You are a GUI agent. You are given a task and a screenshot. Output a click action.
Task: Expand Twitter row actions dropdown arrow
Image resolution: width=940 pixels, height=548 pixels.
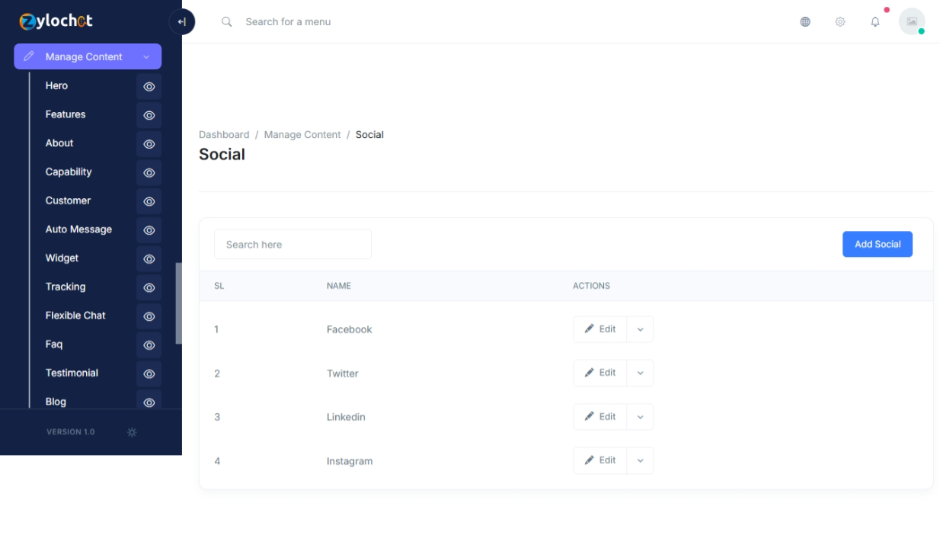tap(640, 373)
